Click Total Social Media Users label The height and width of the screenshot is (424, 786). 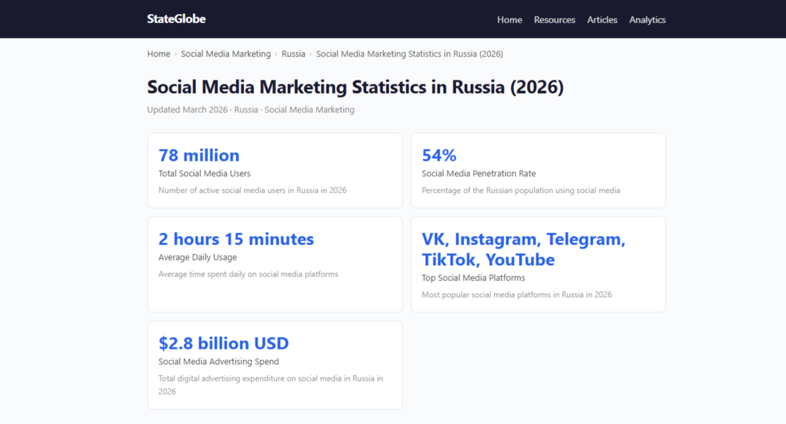tap(204, 173)
